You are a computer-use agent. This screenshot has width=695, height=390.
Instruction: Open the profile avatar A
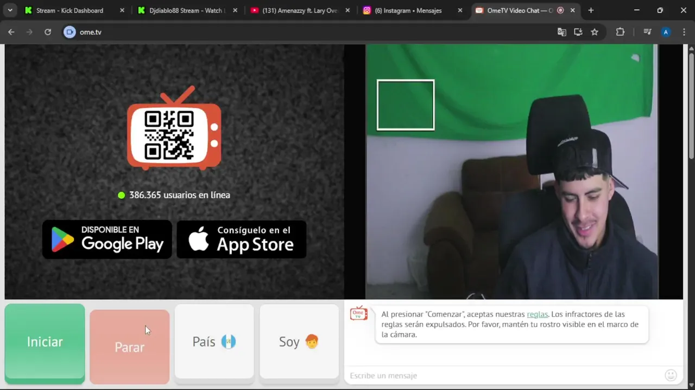pos(666,32)
